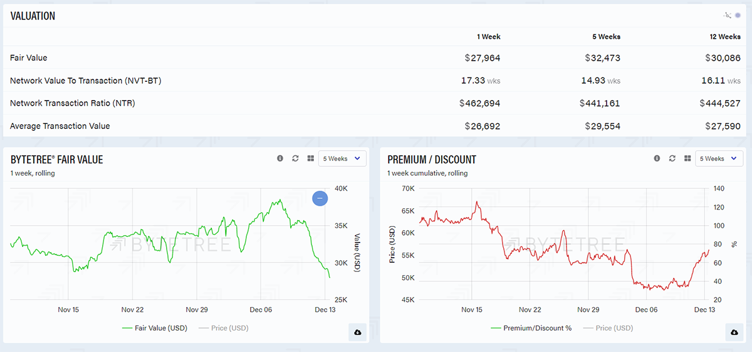Open info tooltip for Premium / Discount chart
This screenshot has height=352, width=752.
click(x=657, y=159)
